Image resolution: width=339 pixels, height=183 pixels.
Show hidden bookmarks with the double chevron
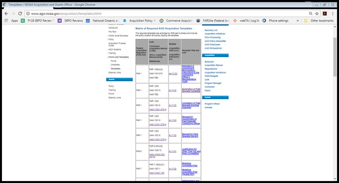(298, 20)
